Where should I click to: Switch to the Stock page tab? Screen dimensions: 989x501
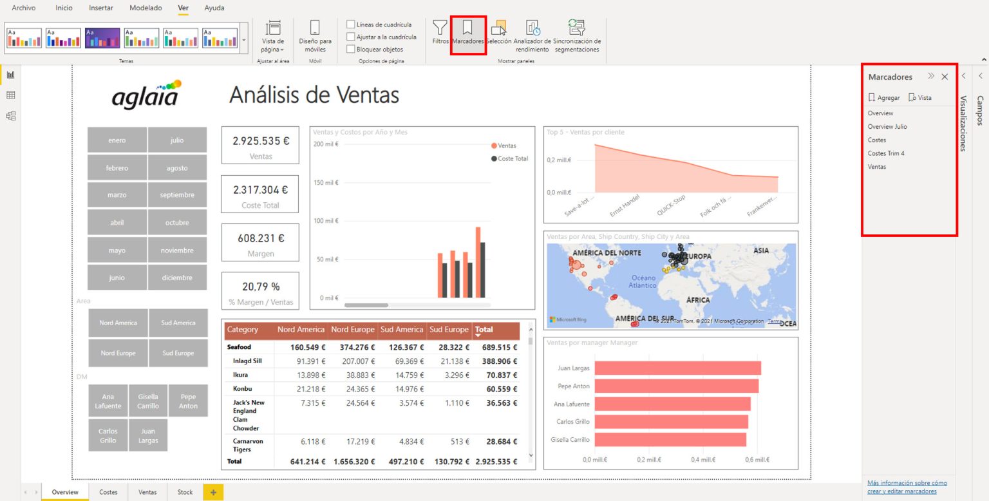pyautogui.click(x=185, y=491)
